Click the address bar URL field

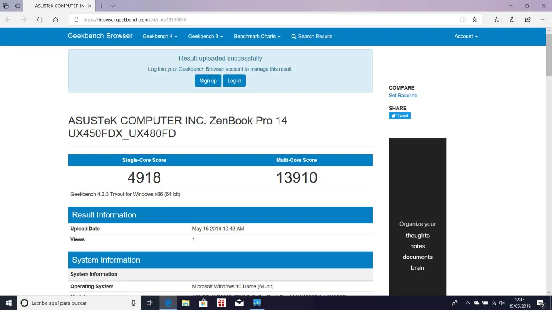pyautogui.click(x=259, y=19)
